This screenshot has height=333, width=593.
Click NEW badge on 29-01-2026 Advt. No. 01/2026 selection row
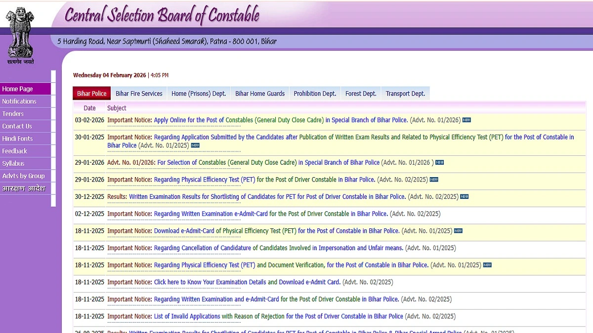coord(439,162)
